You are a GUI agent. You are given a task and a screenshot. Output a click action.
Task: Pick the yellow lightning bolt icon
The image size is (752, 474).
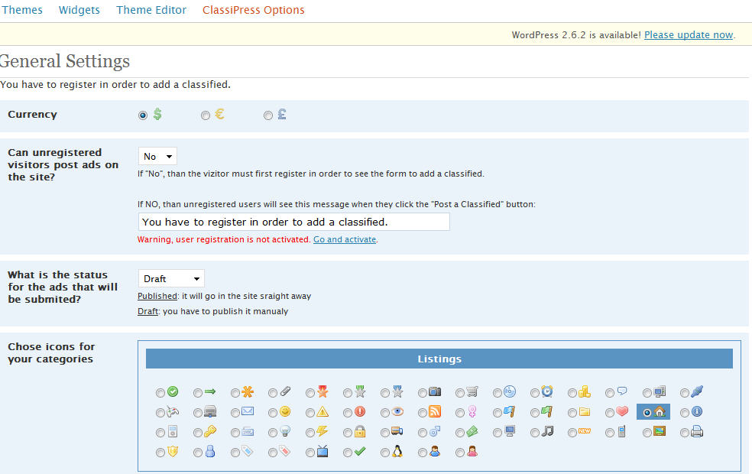point(323,432)
